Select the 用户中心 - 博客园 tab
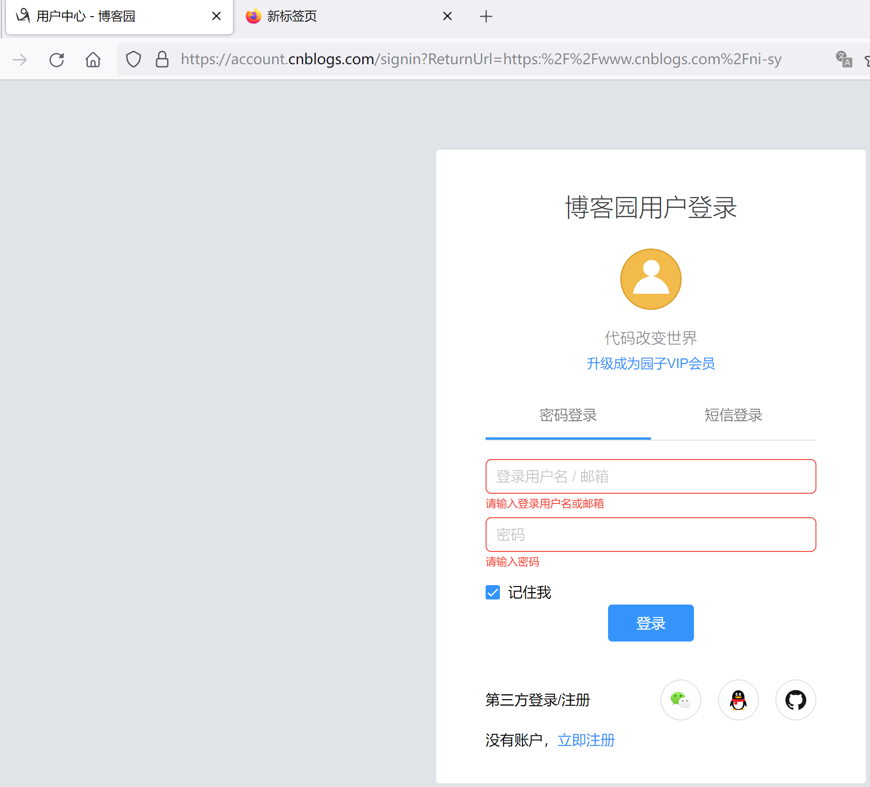This screenshot has height=787, width=870. 119,17
